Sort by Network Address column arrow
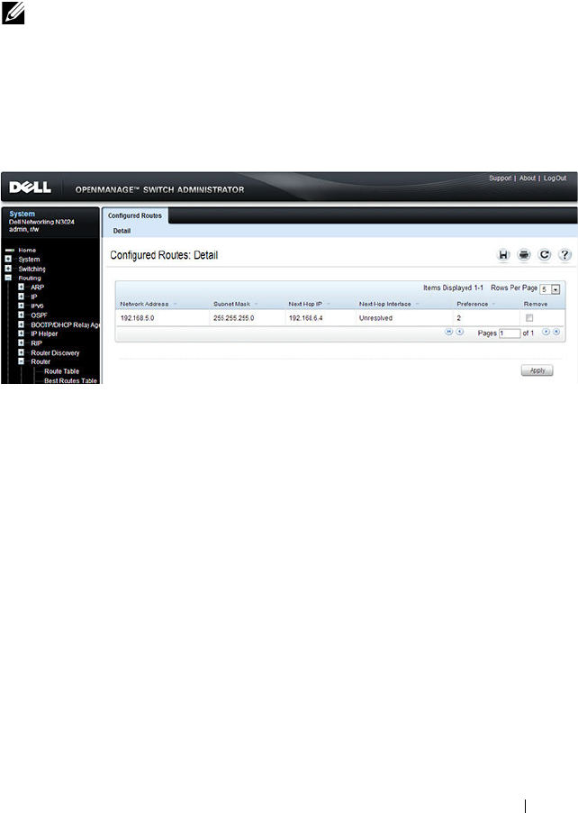 click(175, 304)
